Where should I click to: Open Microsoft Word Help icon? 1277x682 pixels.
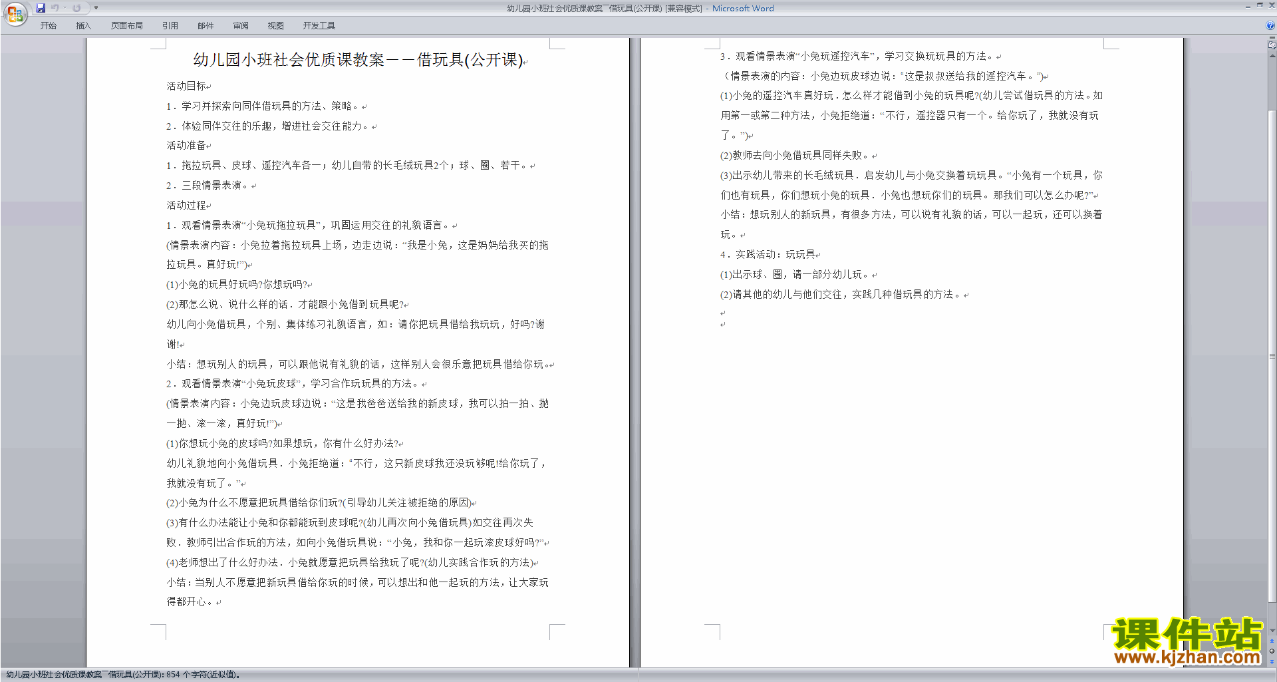click(x=1270, y=25)
